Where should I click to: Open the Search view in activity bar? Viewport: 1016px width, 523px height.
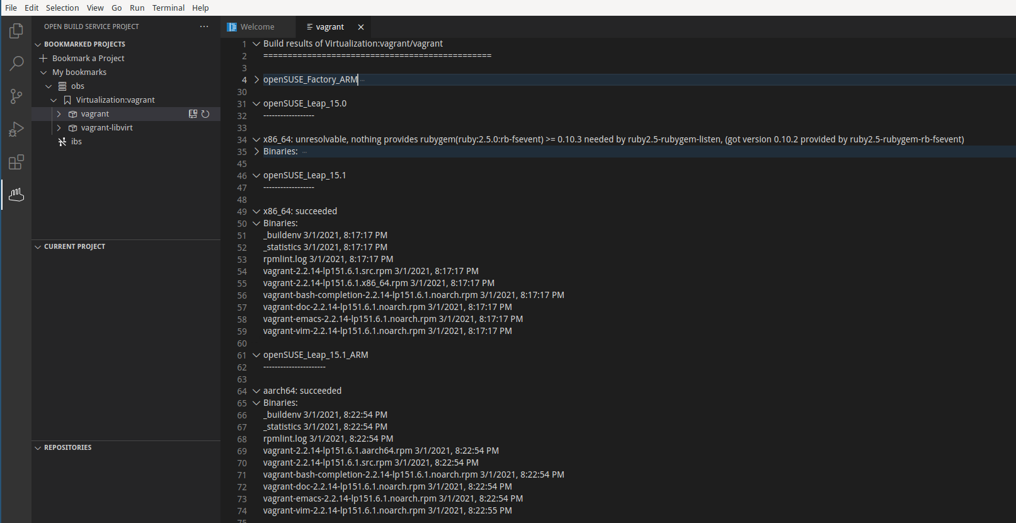[x=16, y=64]
